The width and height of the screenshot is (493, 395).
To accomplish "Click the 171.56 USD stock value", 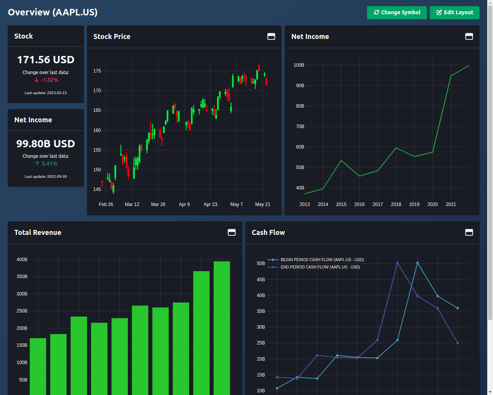I will pyautogui.click(x=46, y=60).
